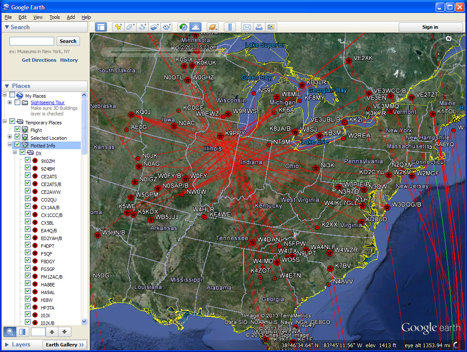The image size is (467, 352).
Task: Email the current view
Action: tap(247, 27)
